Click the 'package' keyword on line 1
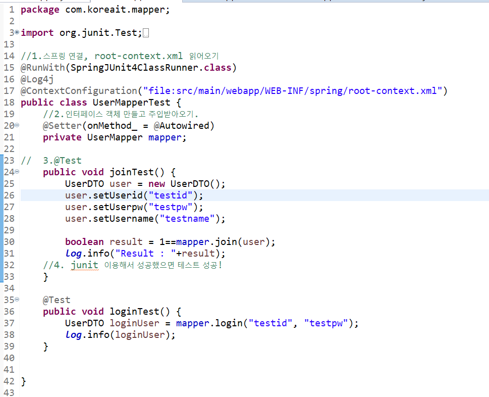This screenshot has height=397, width=489. coord(40,10)
